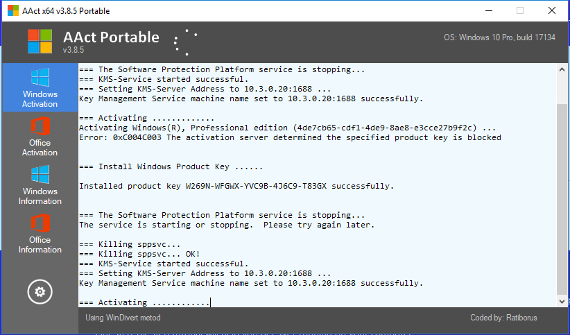Click the scrollbar track above the thumb
The height and width of the screenshot is (335, 570).
[x=562, y=87]
